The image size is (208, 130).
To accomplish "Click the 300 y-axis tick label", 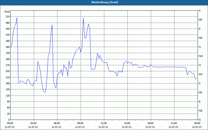I will pos(8,59).
